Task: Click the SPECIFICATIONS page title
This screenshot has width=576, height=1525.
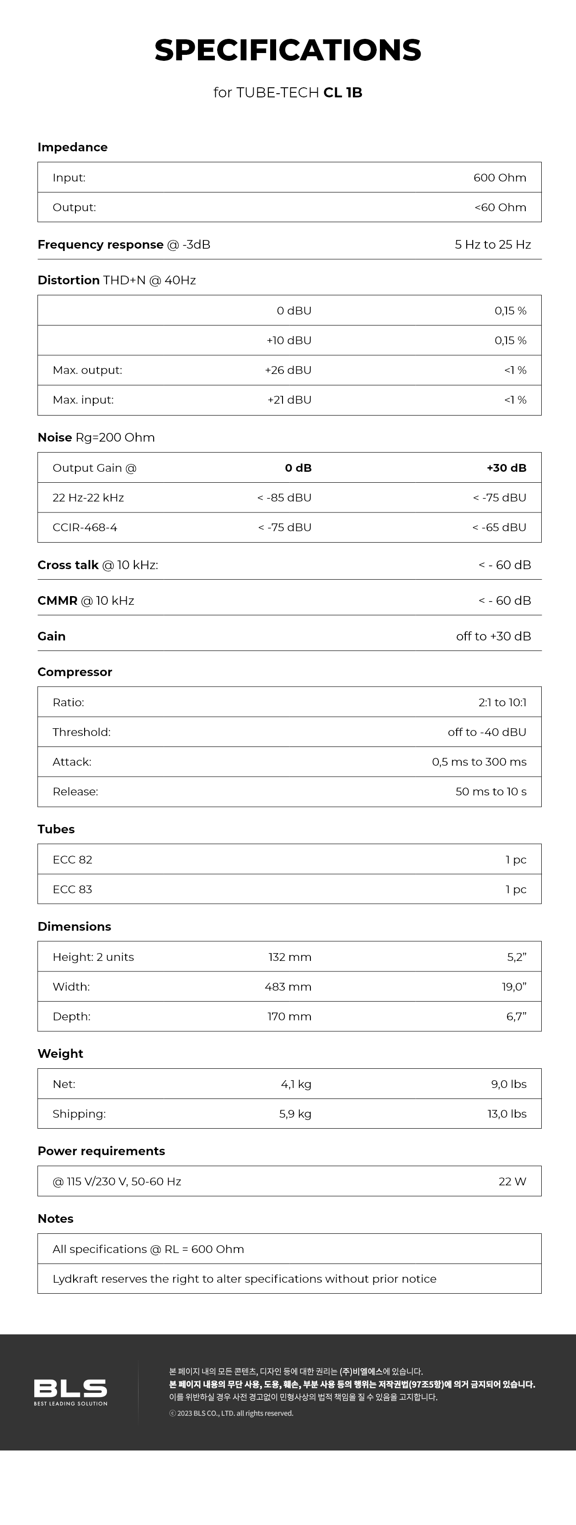Action: 288,50
